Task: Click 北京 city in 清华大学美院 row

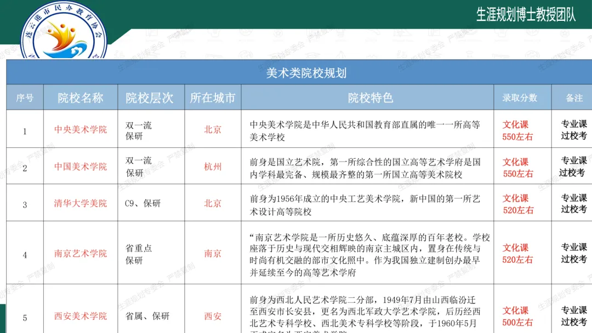Action: click(x=213, y=203)
